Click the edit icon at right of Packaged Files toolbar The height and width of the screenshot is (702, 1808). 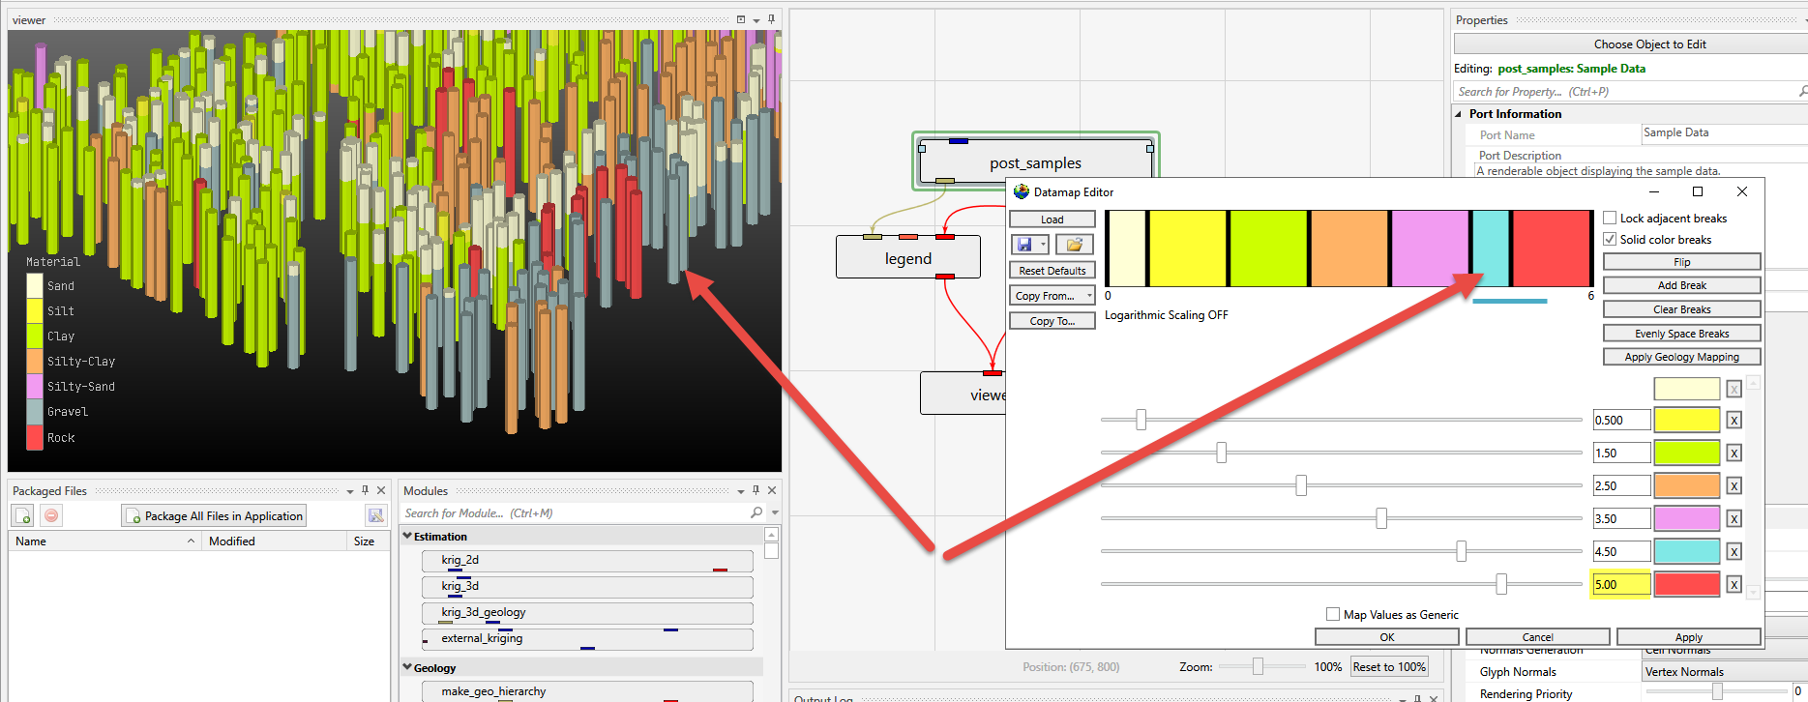pos(375,515)
